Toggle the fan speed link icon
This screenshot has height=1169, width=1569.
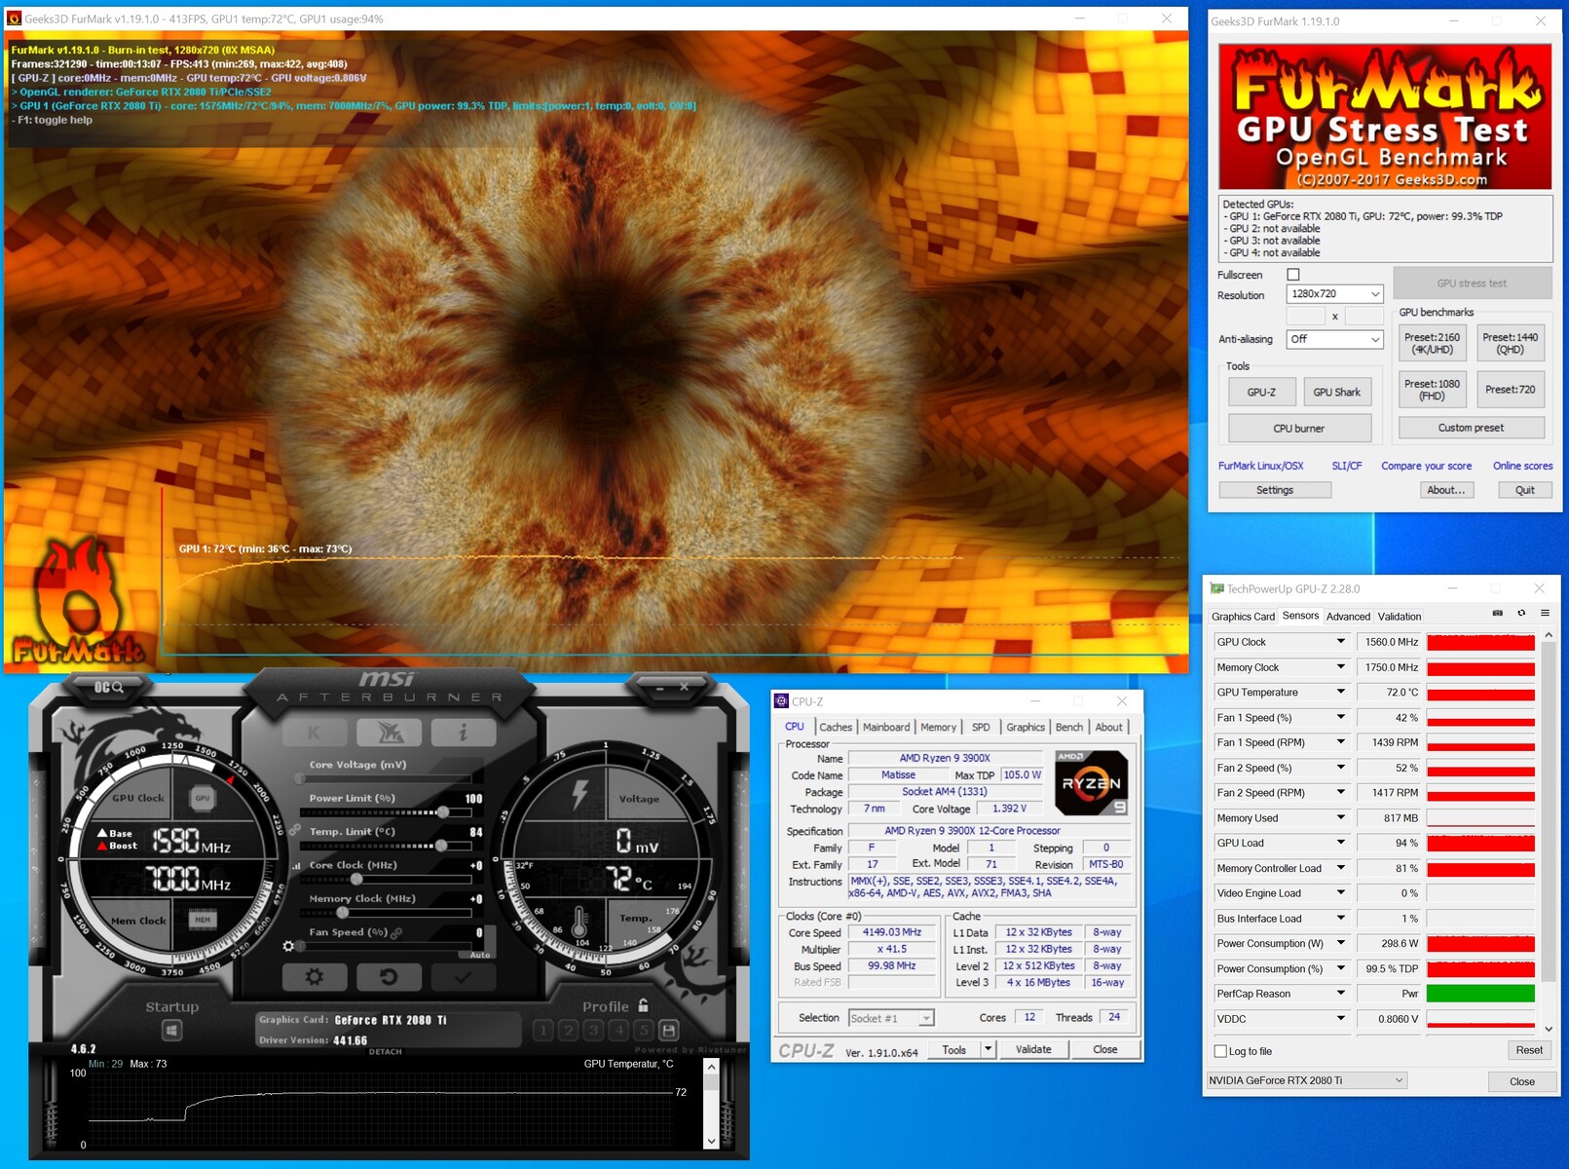coord(396,933)
